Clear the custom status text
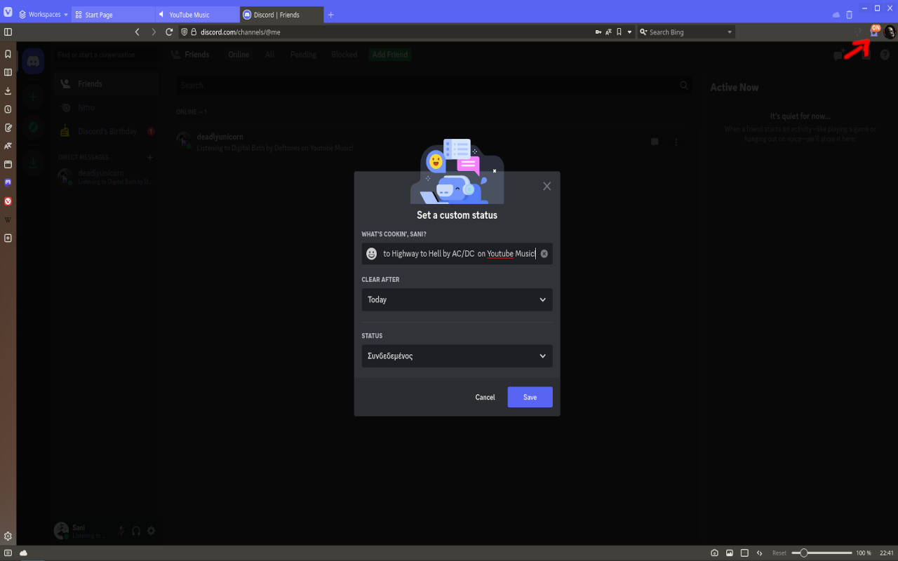Viewport: 898px width, 561px height. 544,254
